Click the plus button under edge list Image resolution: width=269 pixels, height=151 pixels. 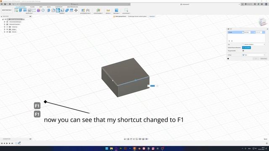[229, 41]
